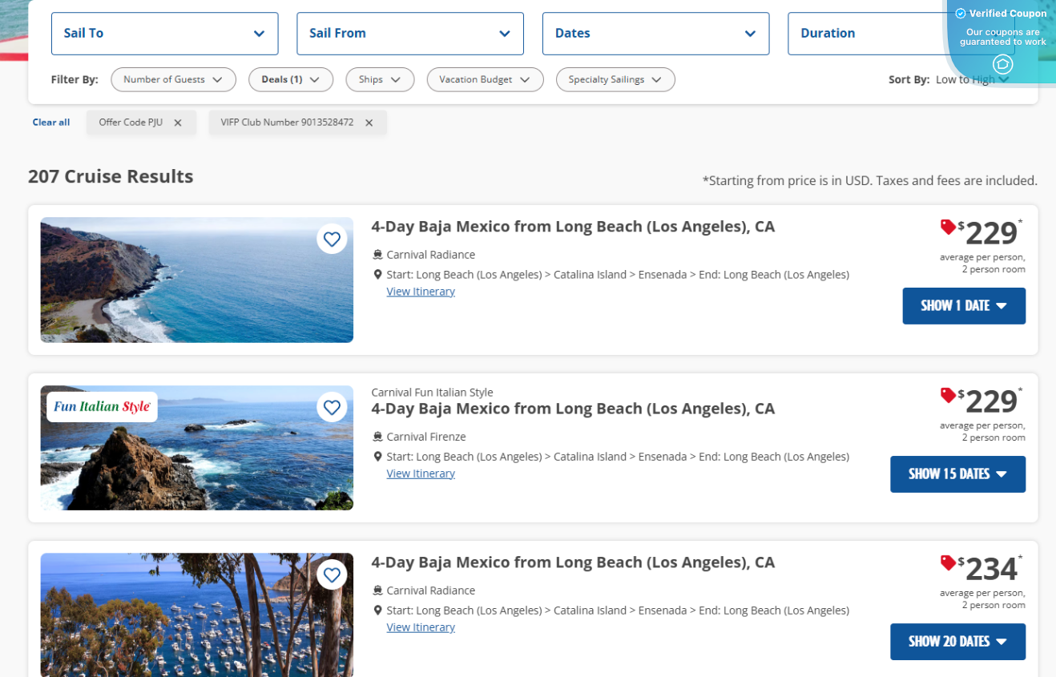
Task: Expand Number of Guests filter
Action: [173, 79]
